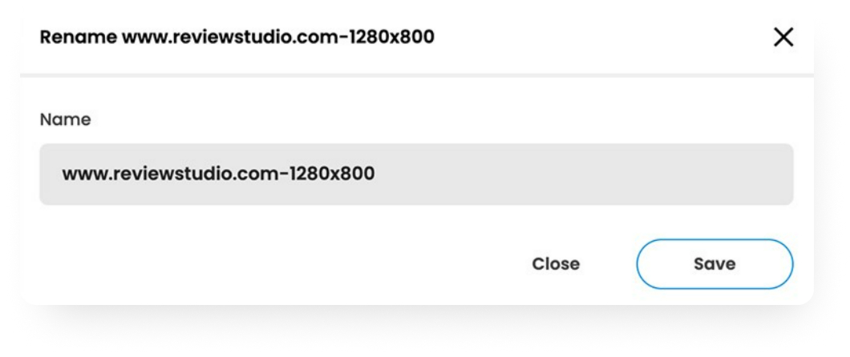Click the "Name" caption above the textbox

(x=65, y=120)
